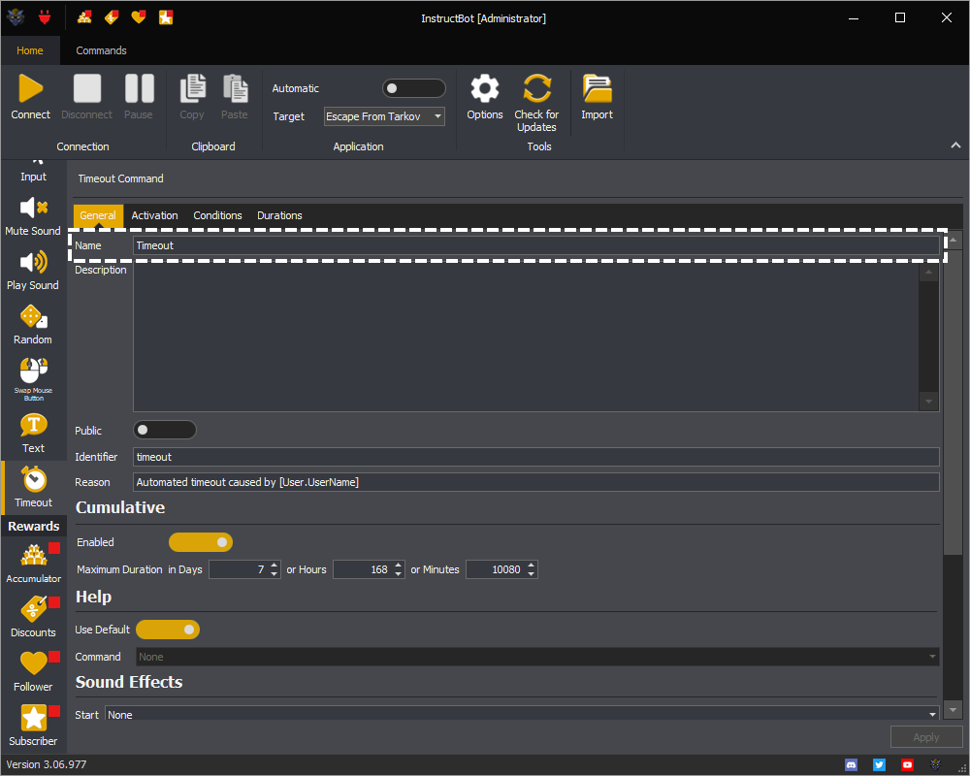The image size is (970, 776).
Task: Click discount tag quick-access title icon
Action: point(112,17)
